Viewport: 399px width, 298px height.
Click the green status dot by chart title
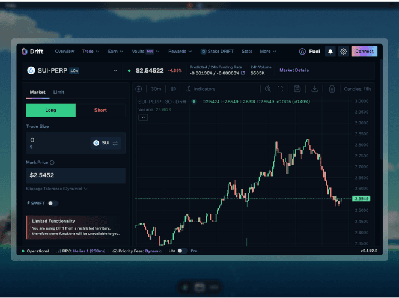[x=194, y=102]
